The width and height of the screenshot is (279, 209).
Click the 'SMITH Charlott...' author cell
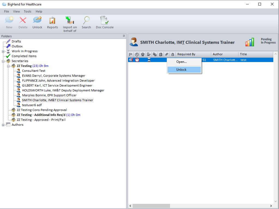(225, 60)
